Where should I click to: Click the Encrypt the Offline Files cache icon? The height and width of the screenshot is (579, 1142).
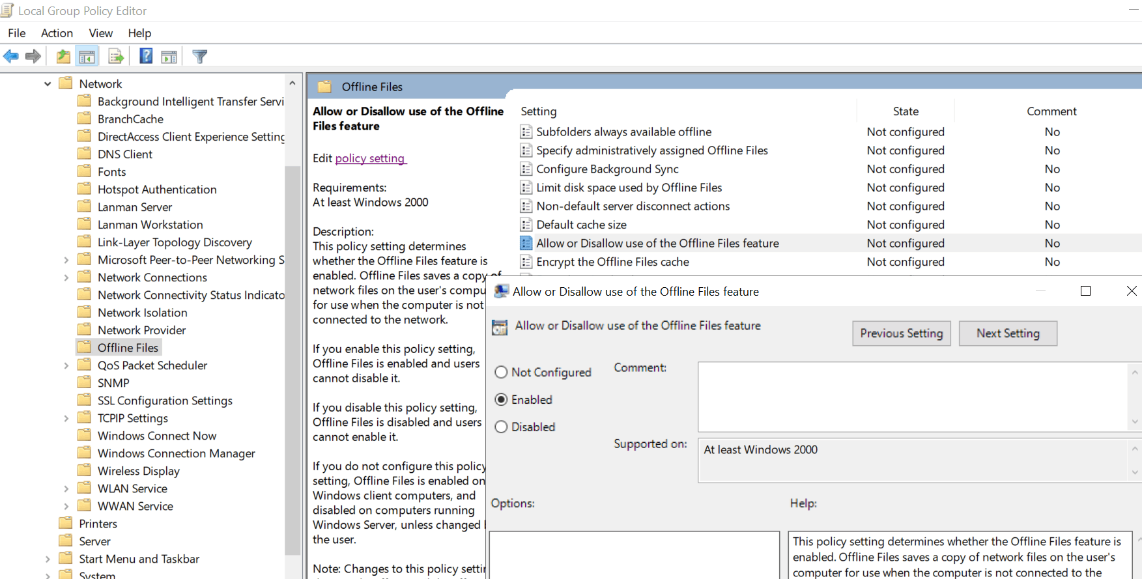point(526,262)
